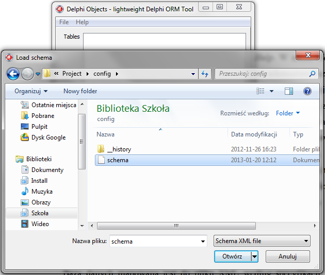Select Project in the address breadcrumb
This screenshot has height=275, width=325.
tap(72, 74)
